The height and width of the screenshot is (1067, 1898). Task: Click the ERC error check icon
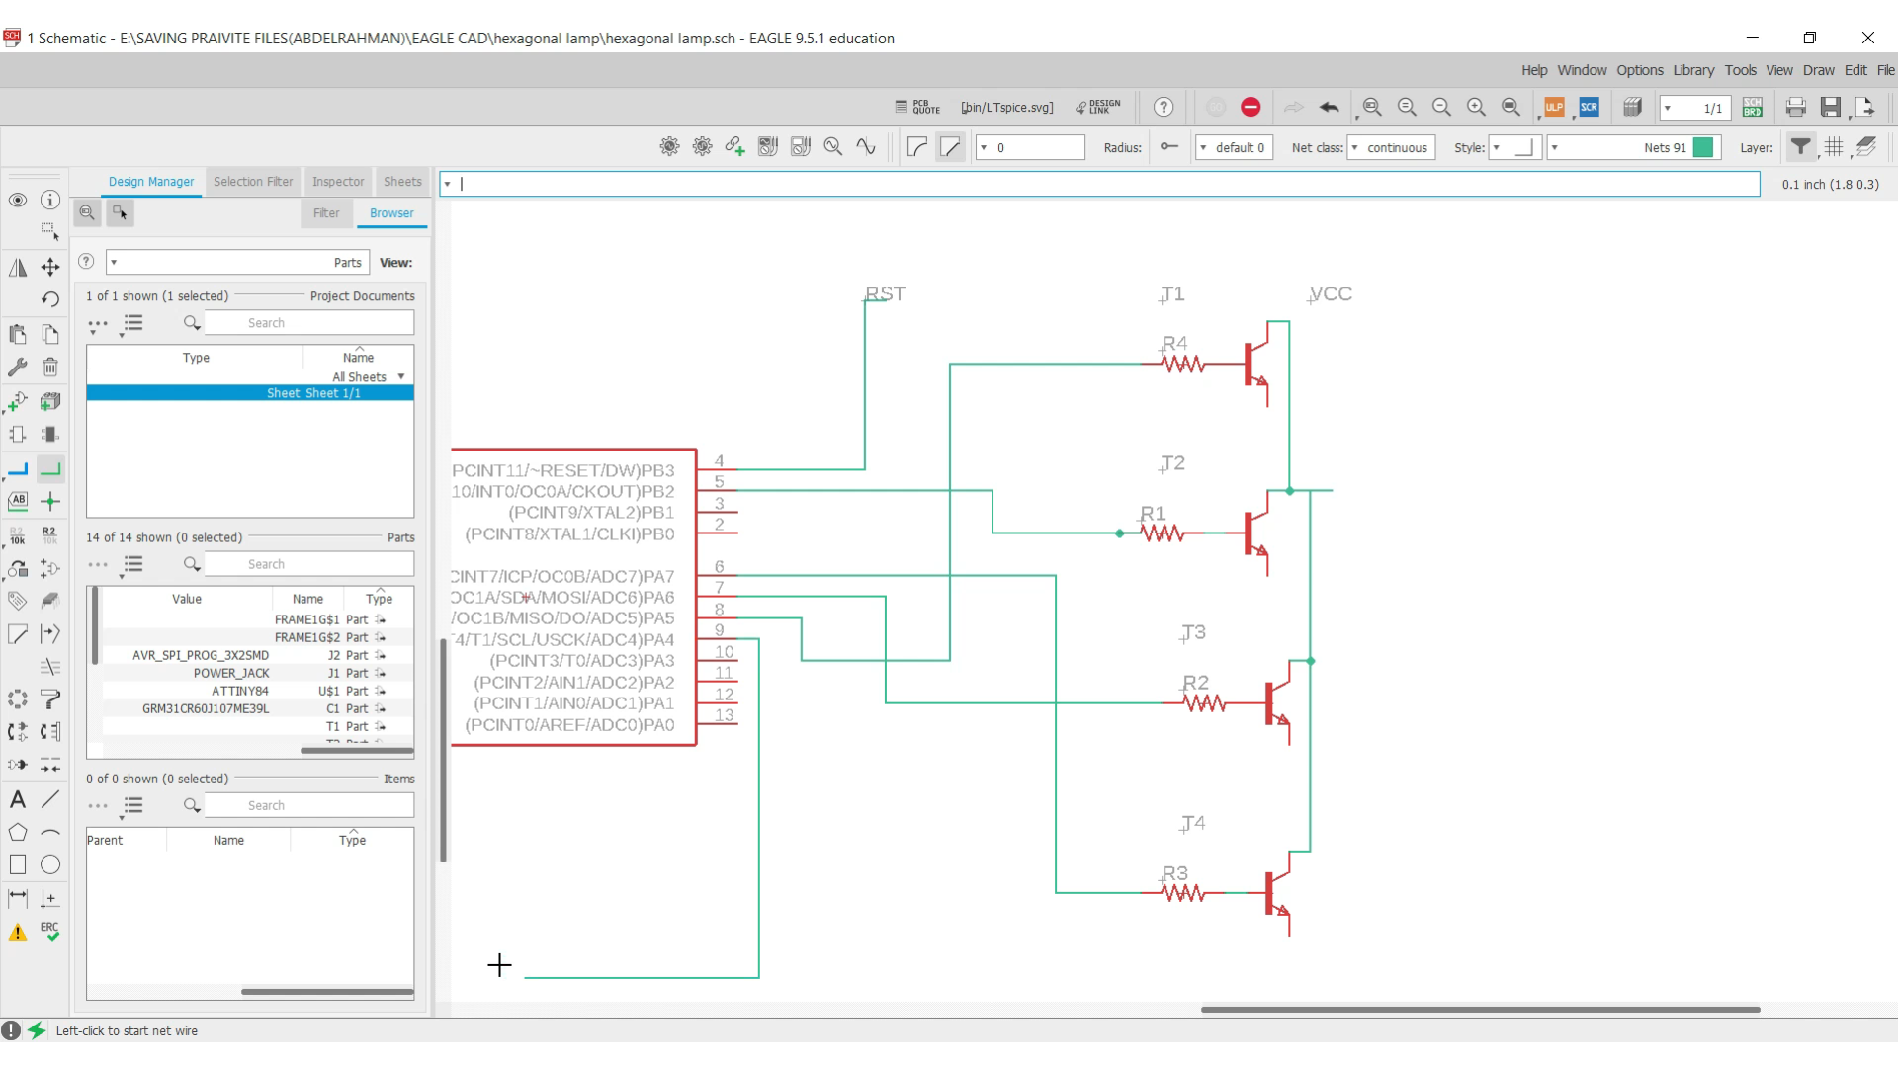point(49,931)
